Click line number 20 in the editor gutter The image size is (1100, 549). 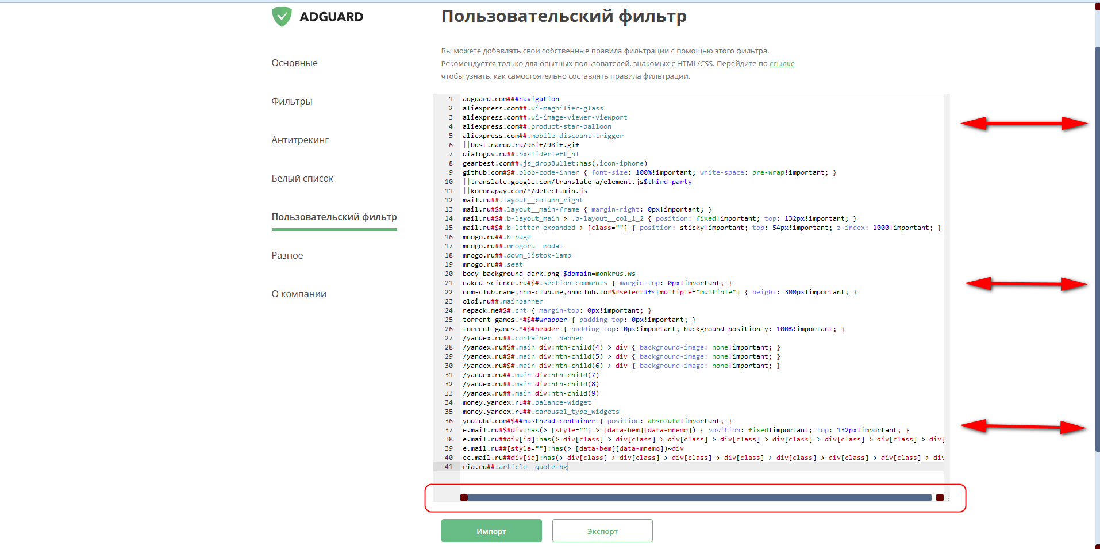point(449,274)
